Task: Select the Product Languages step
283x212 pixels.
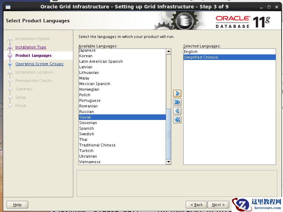Action: pyautogui.click(x=33, y=55)
